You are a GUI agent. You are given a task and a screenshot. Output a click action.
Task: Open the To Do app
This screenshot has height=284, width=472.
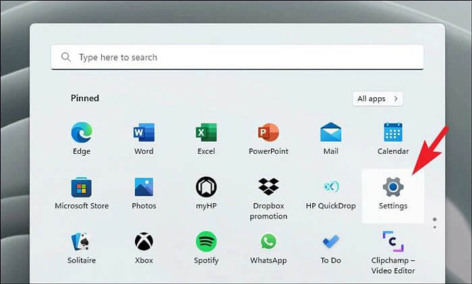point(330,242)
